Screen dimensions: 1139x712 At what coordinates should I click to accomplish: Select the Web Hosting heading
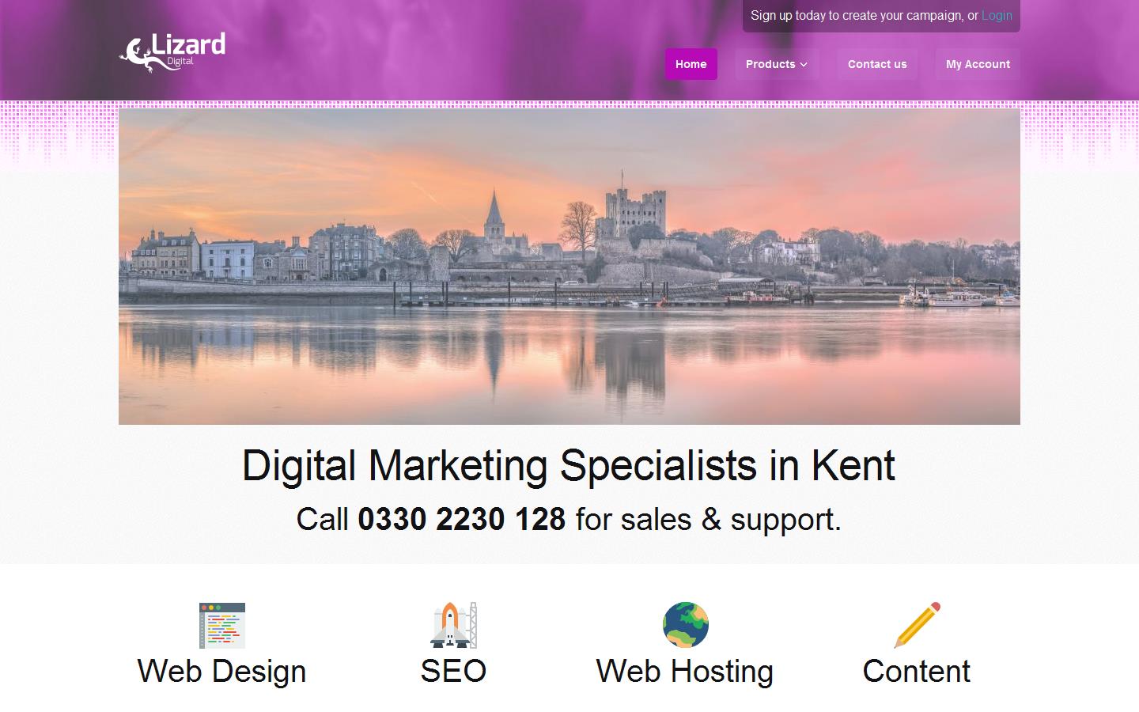[685, 671]
